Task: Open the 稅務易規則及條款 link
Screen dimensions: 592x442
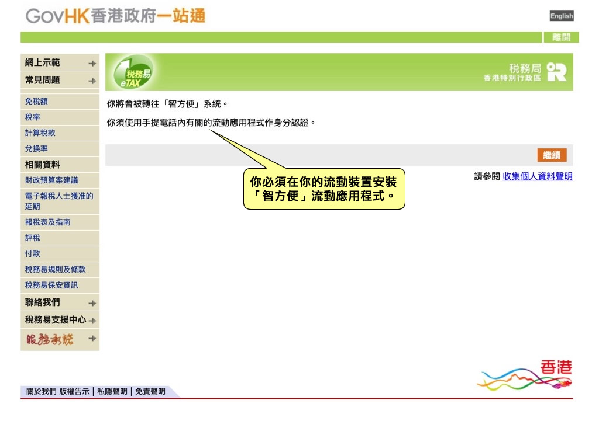Action: pos(55,269)
